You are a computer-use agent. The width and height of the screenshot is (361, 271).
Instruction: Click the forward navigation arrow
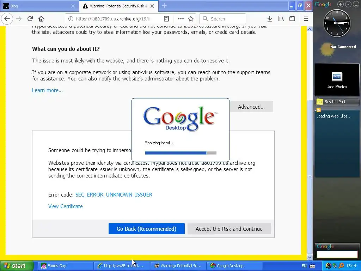(x=19, y=19)
